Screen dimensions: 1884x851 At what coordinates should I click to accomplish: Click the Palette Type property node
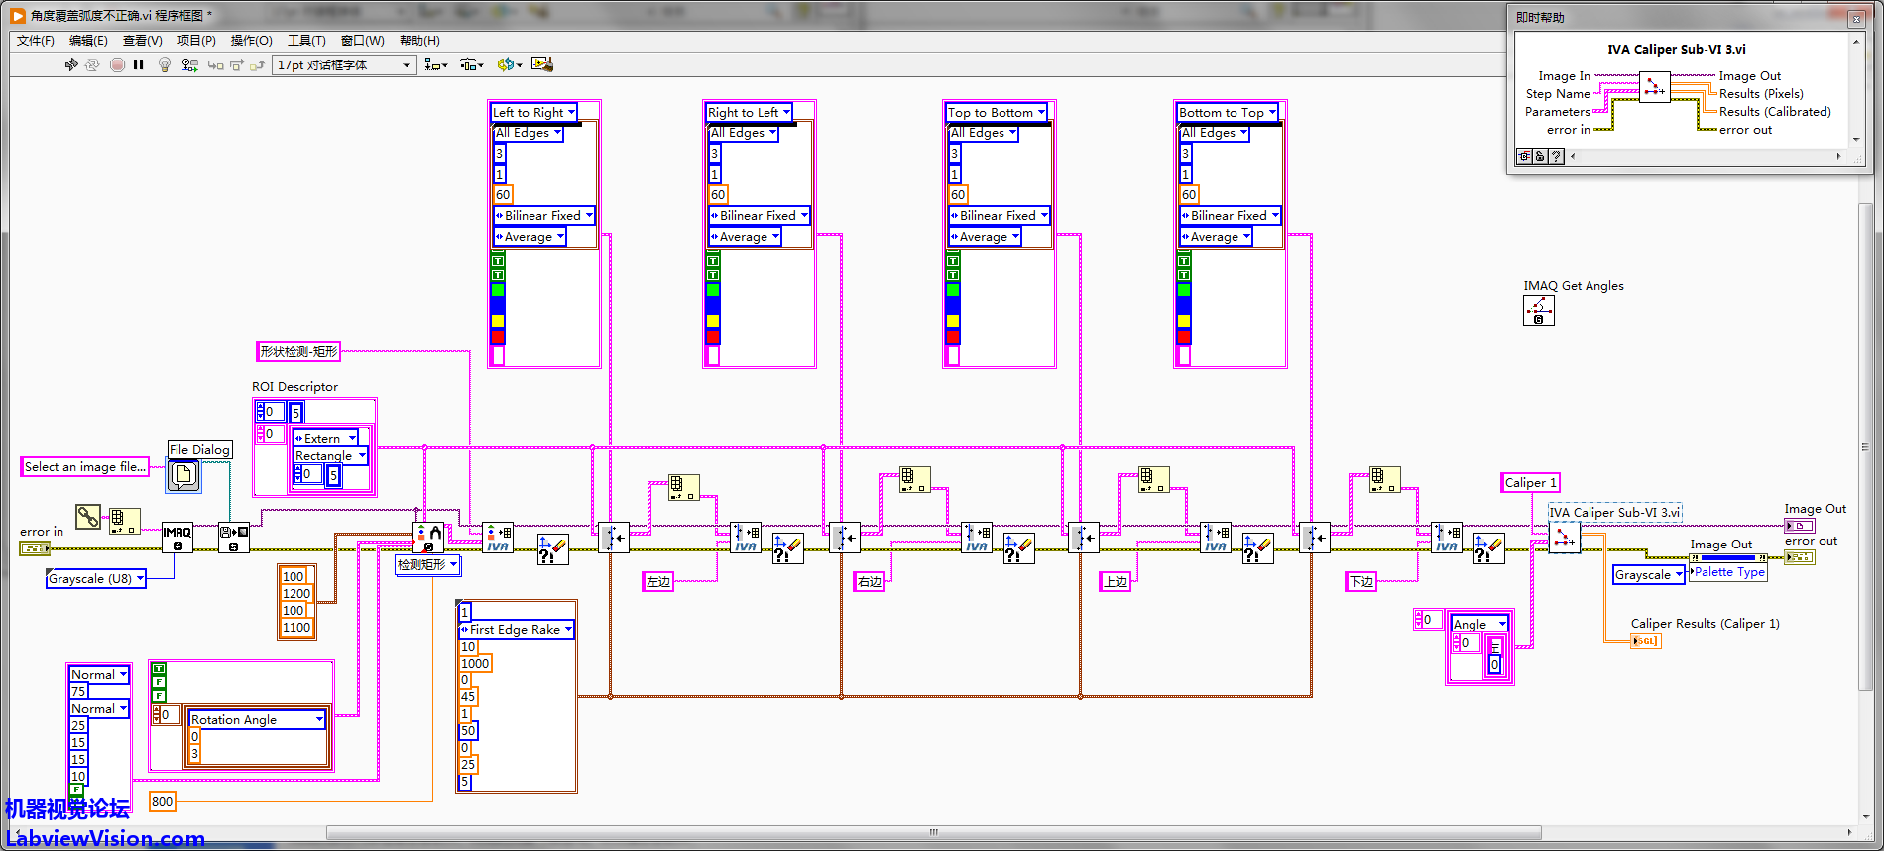point(1728,572)
